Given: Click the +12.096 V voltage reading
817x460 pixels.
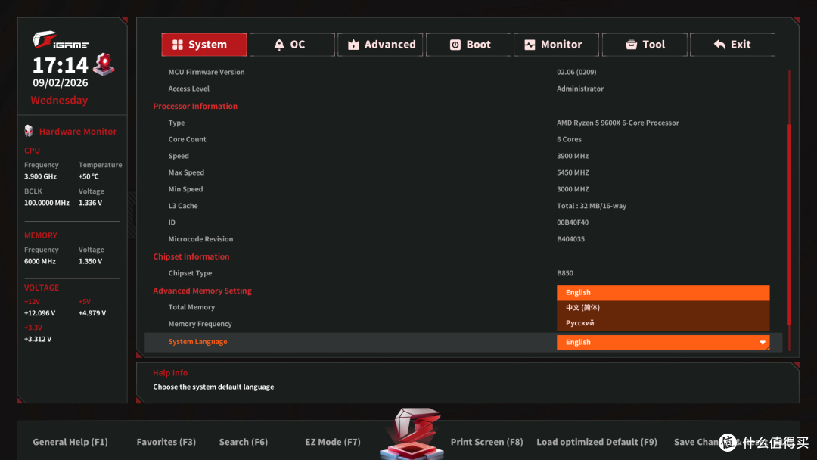Looking at the screenshot, I should coord(39,313).
